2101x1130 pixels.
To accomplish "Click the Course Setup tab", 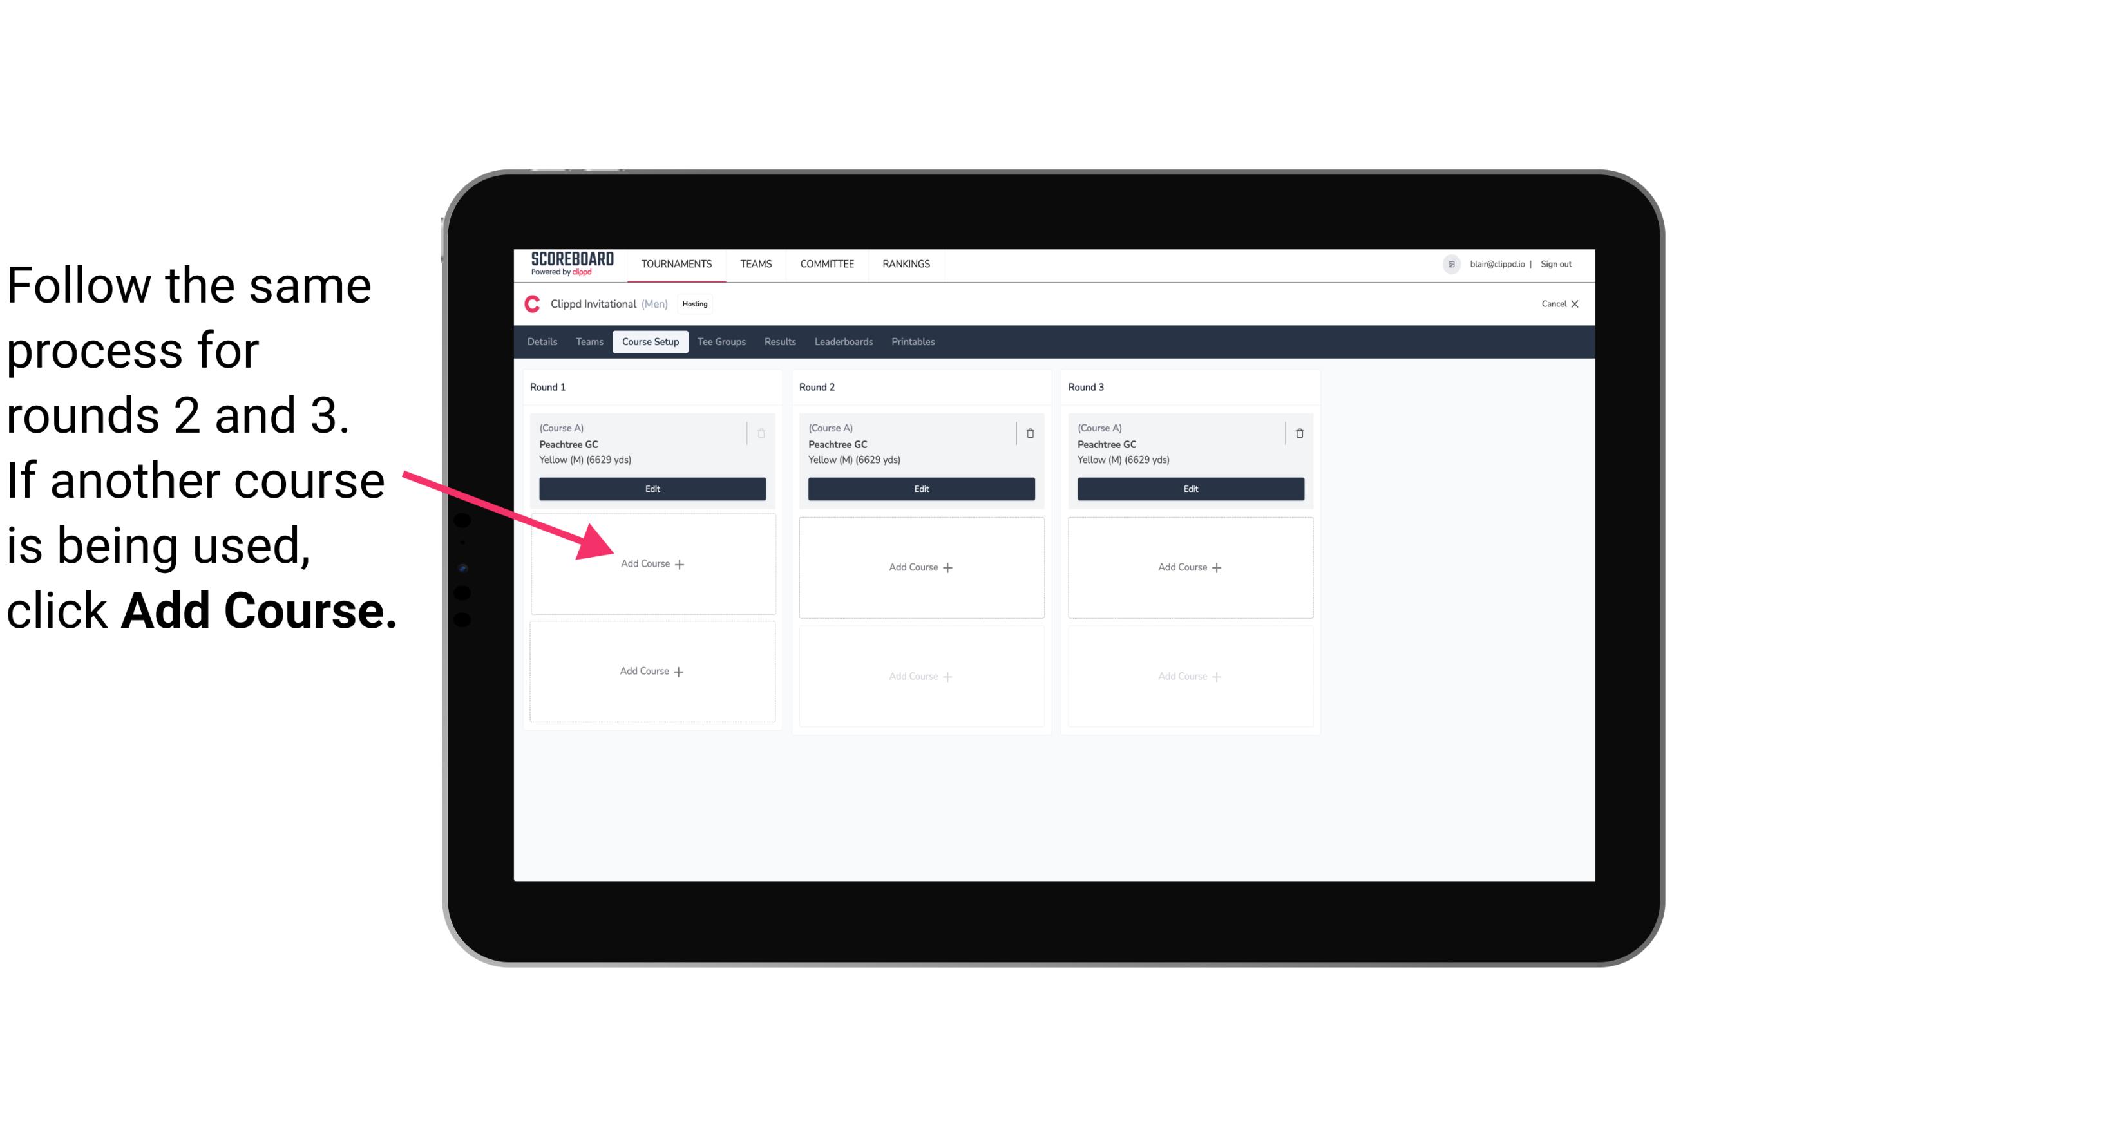I will point(650,343).
